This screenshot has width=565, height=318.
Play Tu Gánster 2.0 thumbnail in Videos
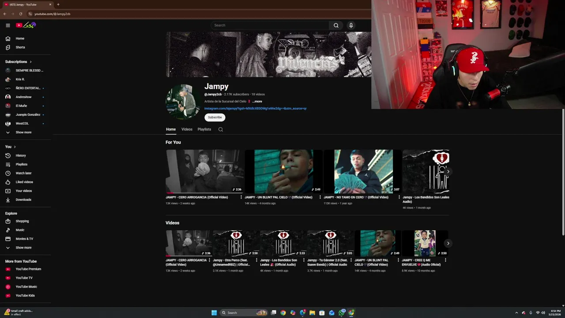pyautogui.click(x=330, y=243)
